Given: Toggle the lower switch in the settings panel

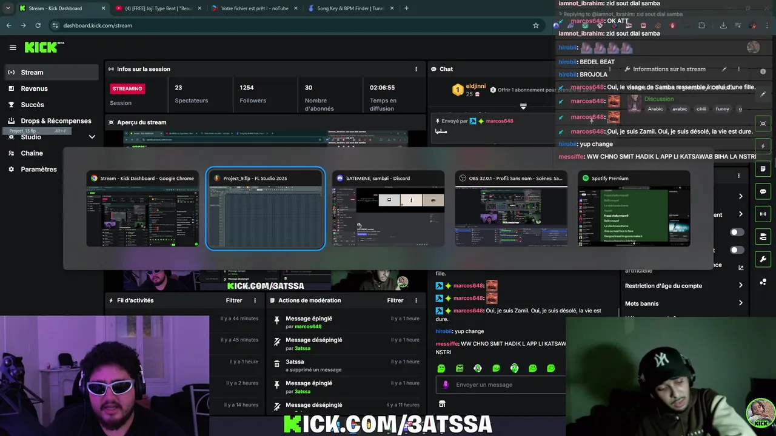Looking at the screenshot, I should click(x=737, y=250).
